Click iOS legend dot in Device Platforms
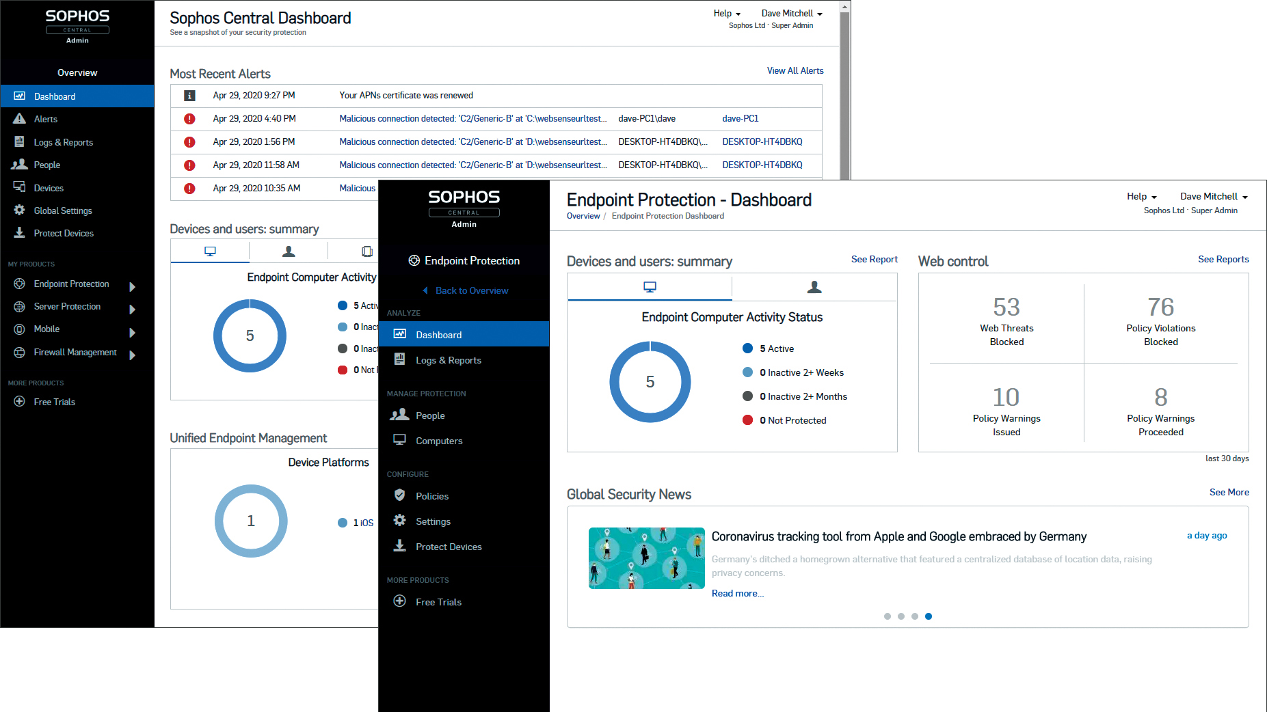This screenshot has width=1267, height=712. [343, 523]
